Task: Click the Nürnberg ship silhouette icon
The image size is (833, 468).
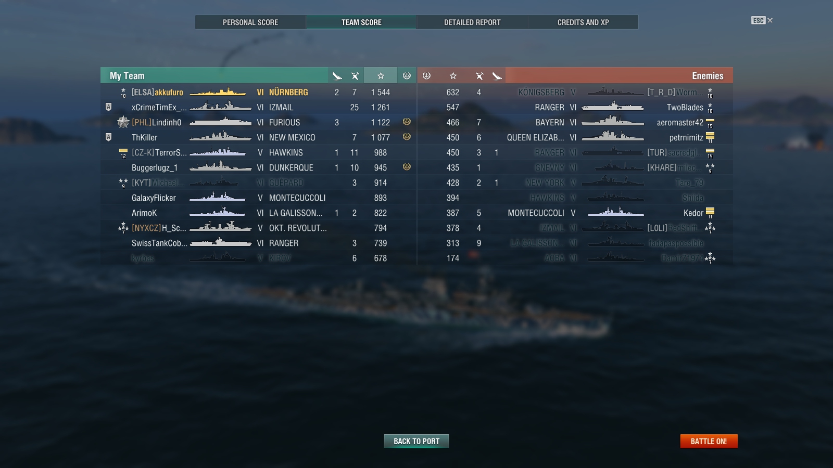Action: (x=218, y=92)
